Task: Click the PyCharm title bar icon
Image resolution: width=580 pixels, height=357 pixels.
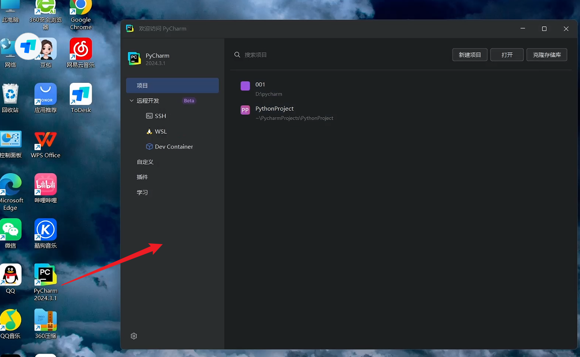Action: [130, 28]
